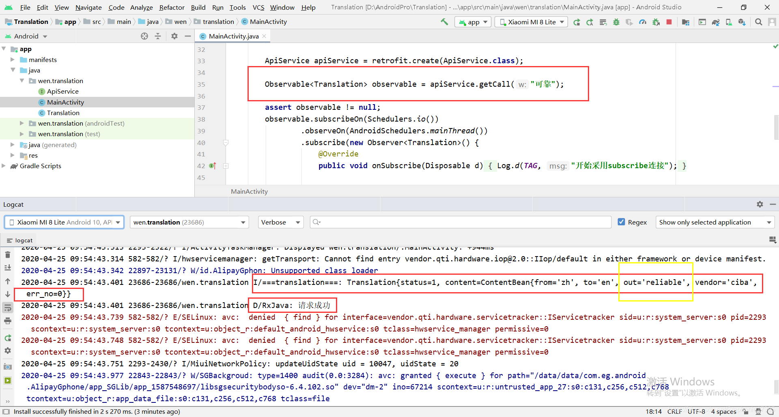Click the logcat search input field
The width and height of the screenshot is (779, 417).
460,222
